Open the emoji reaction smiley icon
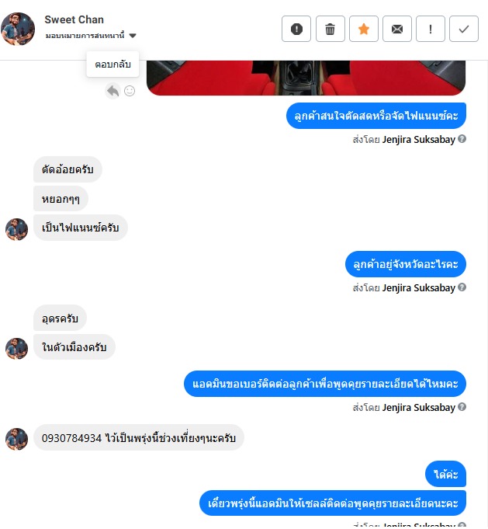488x529 pixels. pos(130,91)
